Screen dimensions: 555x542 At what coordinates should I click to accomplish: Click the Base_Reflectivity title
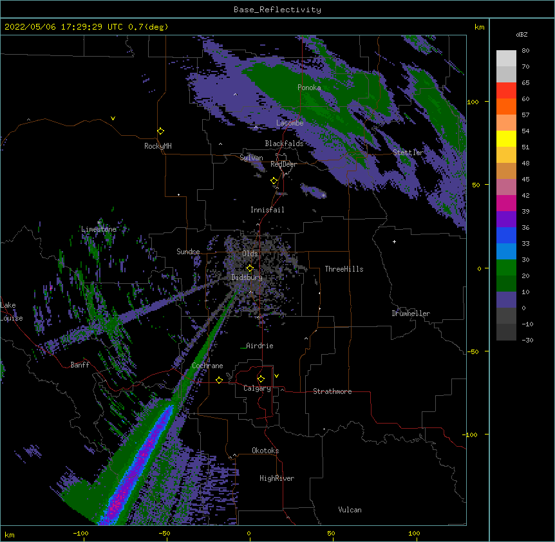[277, 10]
